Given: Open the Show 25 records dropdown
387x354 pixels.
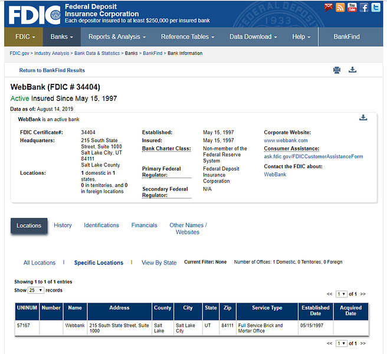Looking at the screenshot, I should [x=37, y=290].
